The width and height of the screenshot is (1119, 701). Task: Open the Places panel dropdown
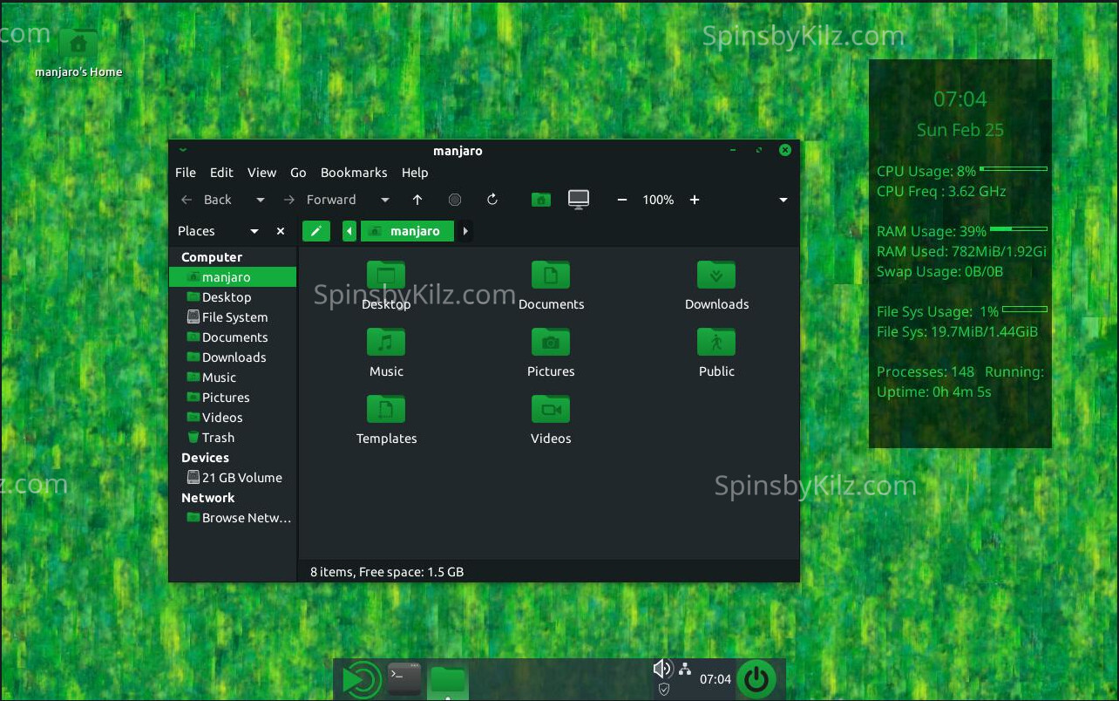254,230
